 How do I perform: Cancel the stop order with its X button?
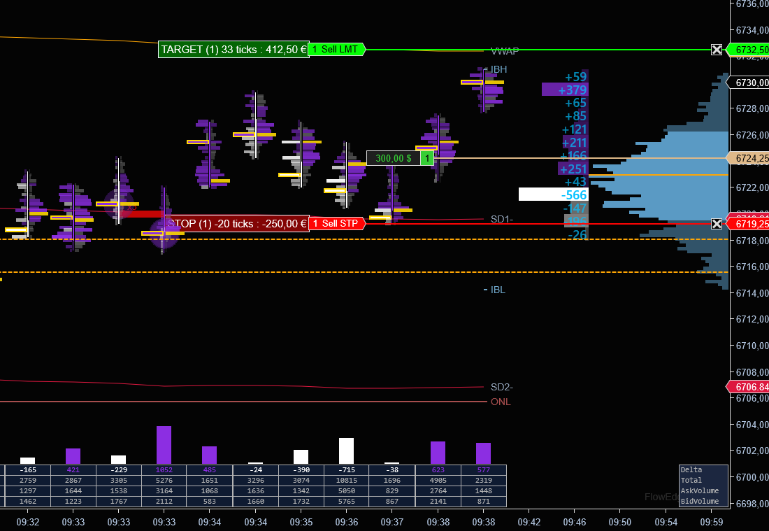point(717,224)
